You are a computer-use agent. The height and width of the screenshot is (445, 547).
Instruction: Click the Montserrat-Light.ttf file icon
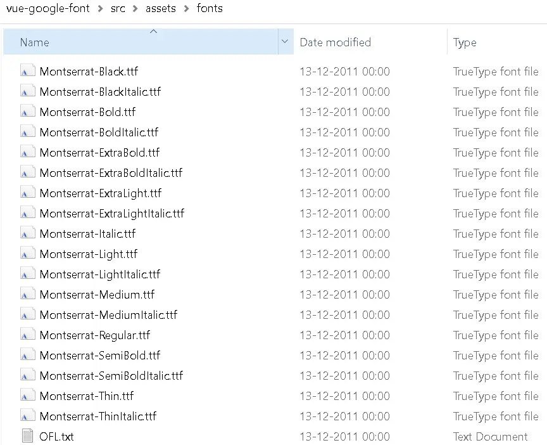click(x=28, y=253)
